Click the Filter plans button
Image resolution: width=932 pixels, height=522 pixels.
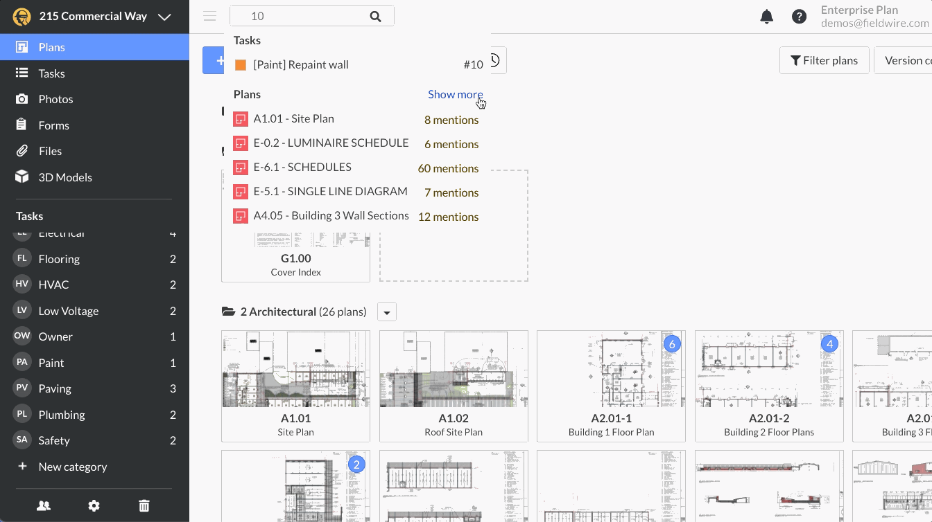[824, 60]
